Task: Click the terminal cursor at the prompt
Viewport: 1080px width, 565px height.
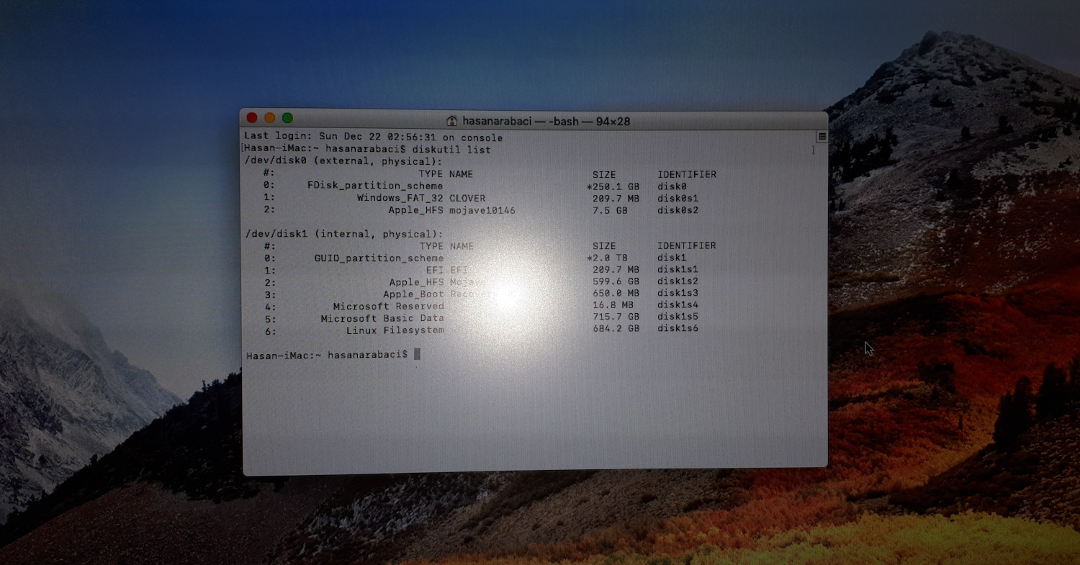Action: [417, 354]
